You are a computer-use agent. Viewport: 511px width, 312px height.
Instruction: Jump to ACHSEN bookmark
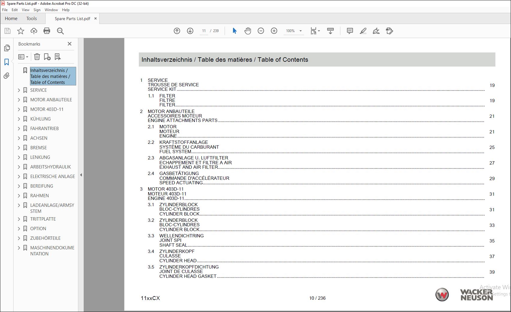(39, 138)
